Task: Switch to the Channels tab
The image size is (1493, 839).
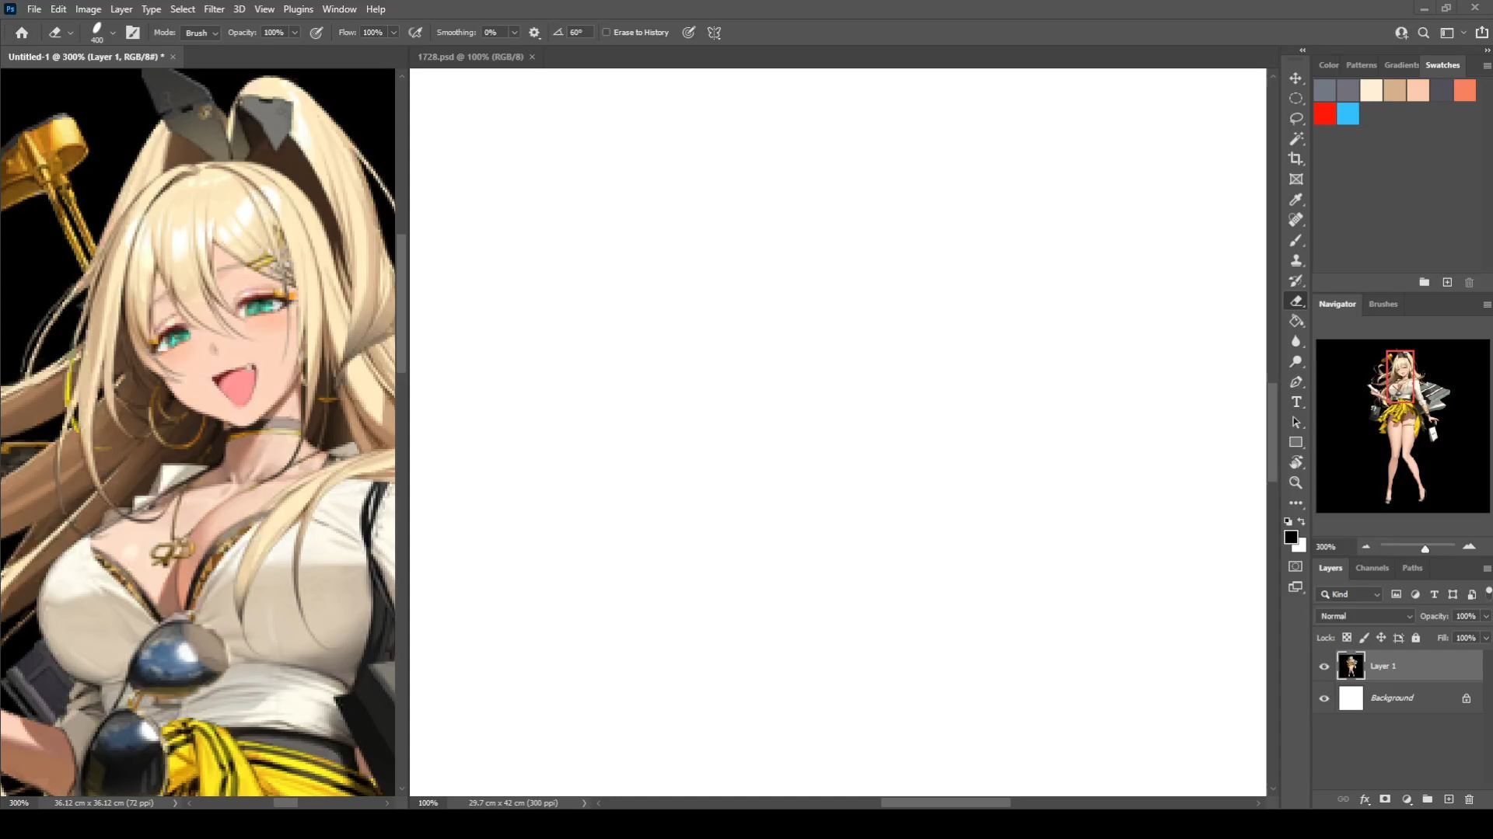Action: [x=1372, y=568]
